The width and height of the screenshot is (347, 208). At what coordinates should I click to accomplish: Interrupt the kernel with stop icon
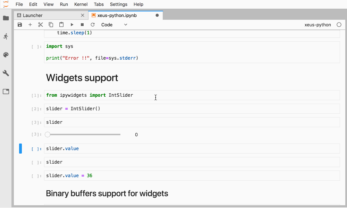(82, 25)
